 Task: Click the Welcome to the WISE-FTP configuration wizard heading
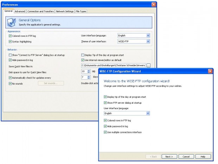pyautogui.click(x=137, y=81)
